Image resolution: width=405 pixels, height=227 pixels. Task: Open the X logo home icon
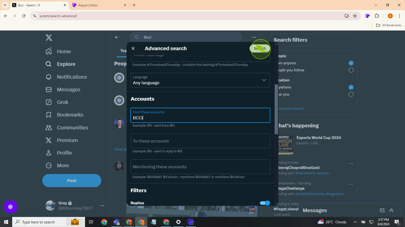click(x=49, y=38)
